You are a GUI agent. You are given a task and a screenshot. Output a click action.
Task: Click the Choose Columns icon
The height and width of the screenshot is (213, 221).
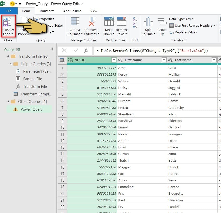[x=75, y=21]
